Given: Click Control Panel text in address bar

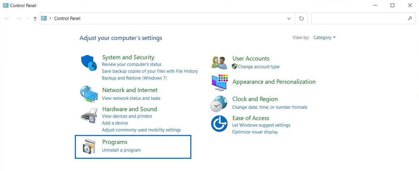Looking at the screenshot, I should (67, 18).
